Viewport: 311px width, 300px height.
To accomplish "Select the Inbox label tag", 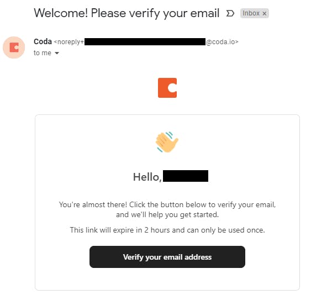I will click(251, 13).
